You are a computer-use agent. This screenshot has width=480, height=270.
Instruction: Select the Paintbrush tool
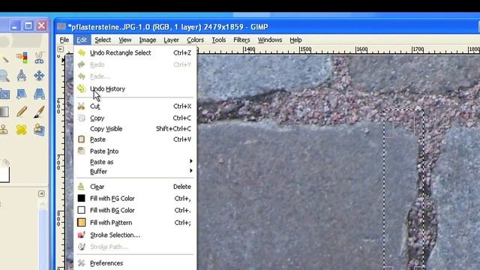tap(39, 112)
